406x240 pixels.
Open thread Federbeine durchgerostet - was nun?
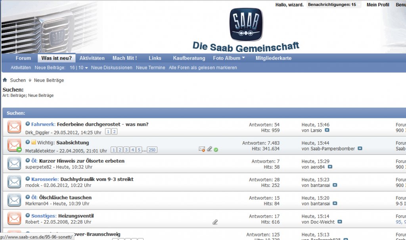click(x=103, y=124)
